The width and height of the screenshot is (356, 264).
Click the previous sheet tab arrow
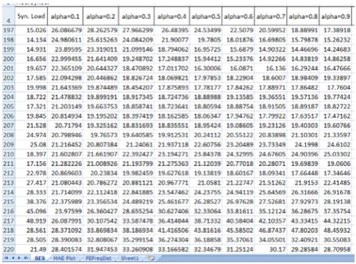coord(13,258)
